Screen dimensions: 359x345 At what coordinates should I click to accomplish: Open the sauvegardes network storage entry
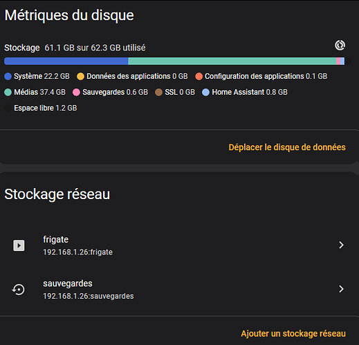[x=179, y=290]
